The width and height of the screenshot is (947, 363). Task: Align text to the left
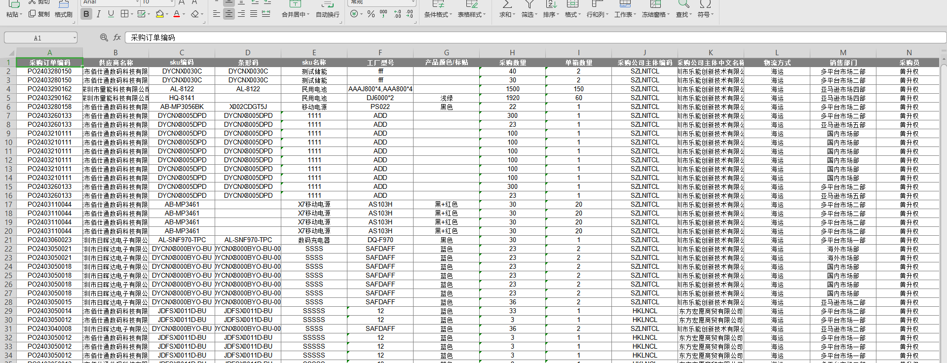[x=217, y=14]
